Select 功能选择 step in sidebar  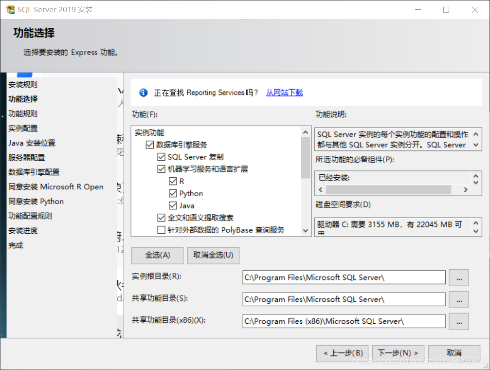pyautogui.click(x=23, y=99)
